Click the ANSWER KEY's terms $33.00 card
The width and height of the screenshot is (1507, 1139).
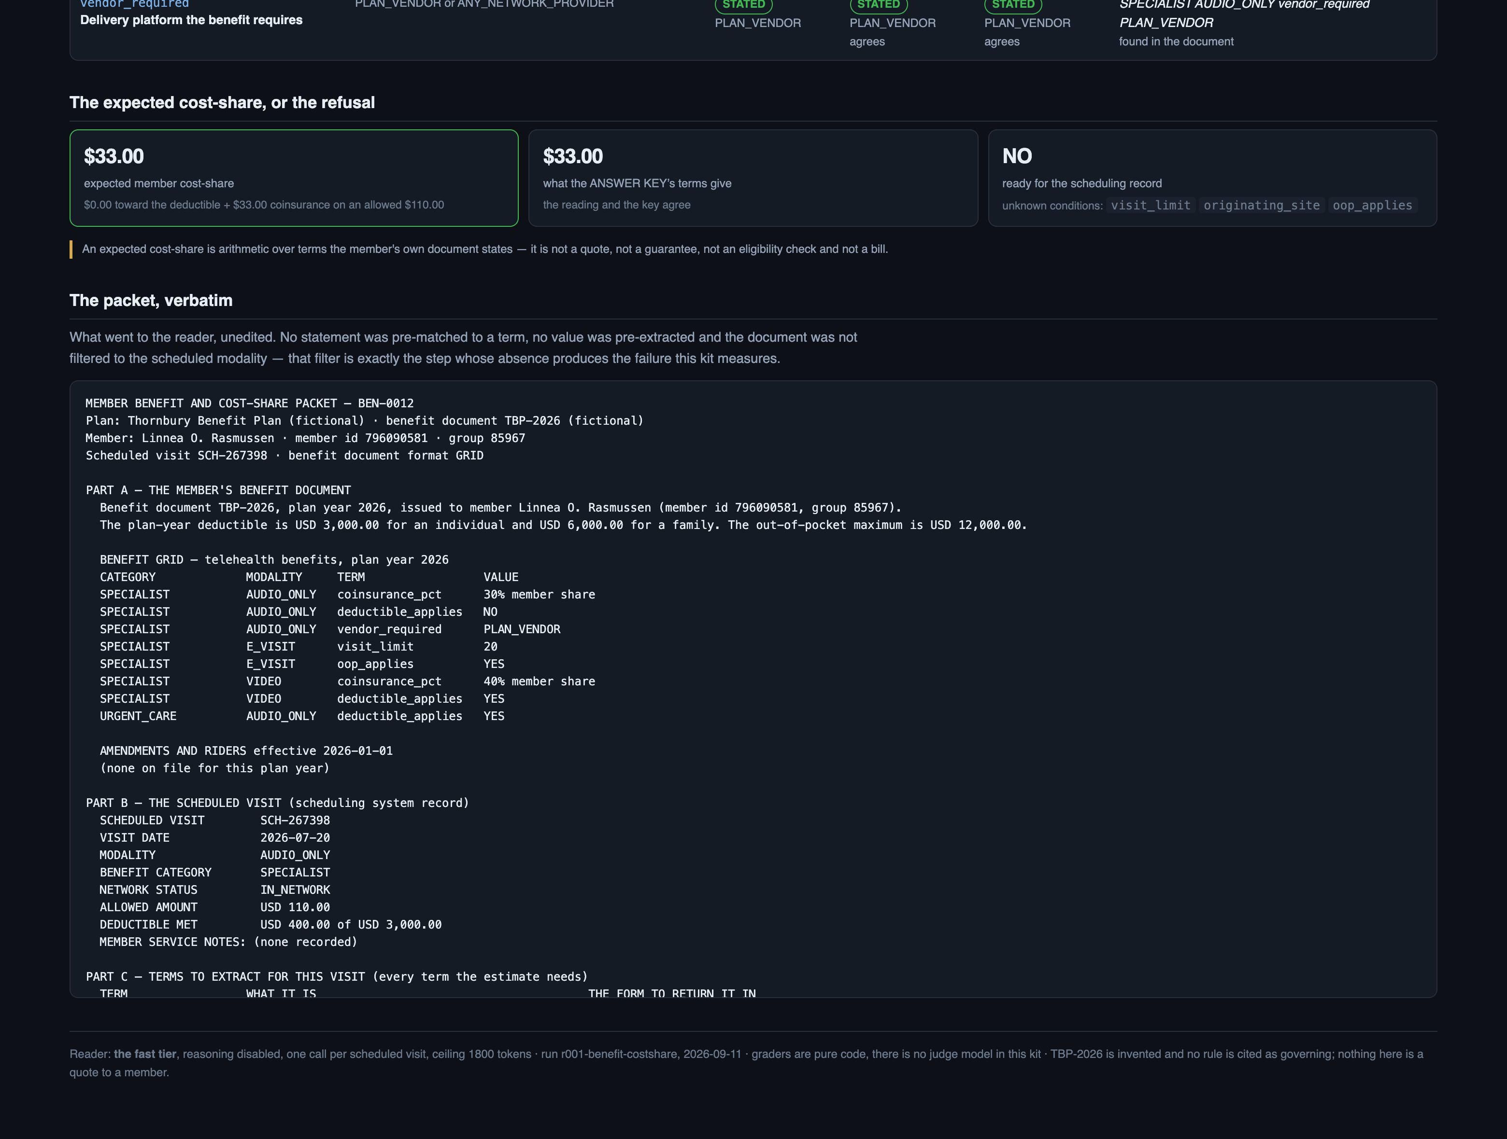click(x=753, y=178)
